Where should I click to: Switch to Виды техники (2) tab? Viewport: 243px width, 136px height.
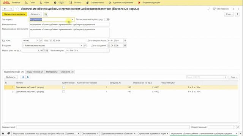[x=35, y=72]
